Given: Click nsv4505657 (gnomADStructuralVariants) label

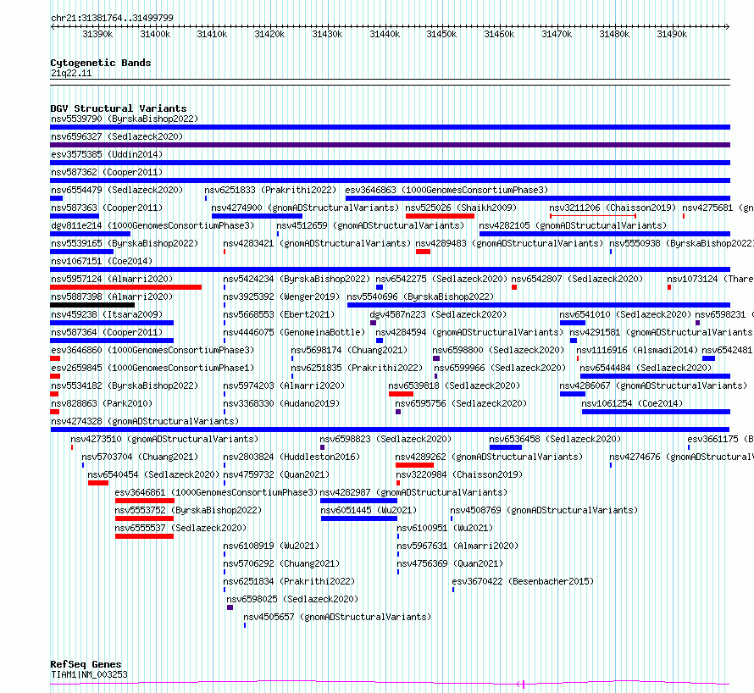Looking at the screenshot, I should (x=337, y=617).
